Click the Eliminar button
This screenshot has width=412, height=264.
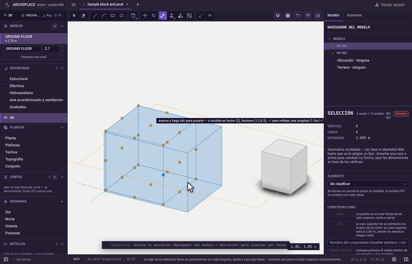click(401, 114)
